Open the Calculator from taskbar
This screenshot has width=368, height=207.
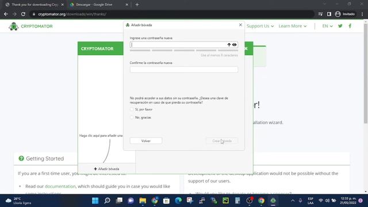tap(237, 201)
